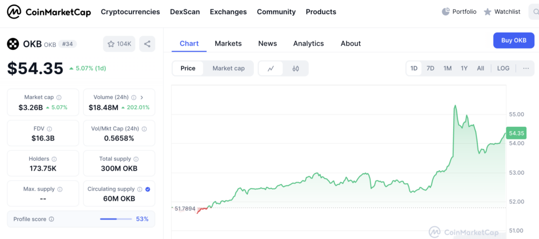Click Holders info icon

click(x=54, y=159)
